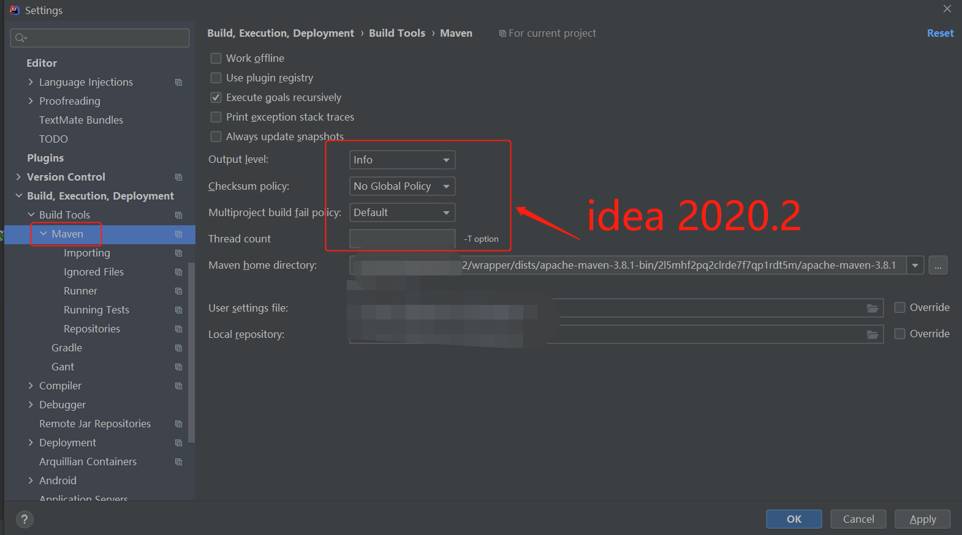Click the project-level icon beside Importing
Screen dimensions: 962x535
[x=179, y=253]
